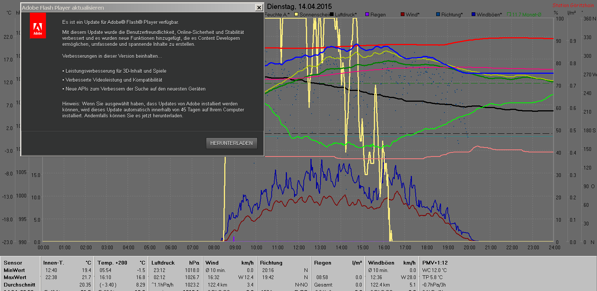Click the 18:00 time axis label
This screenshot has width=597, height=291.
click(x=427, y=247)
